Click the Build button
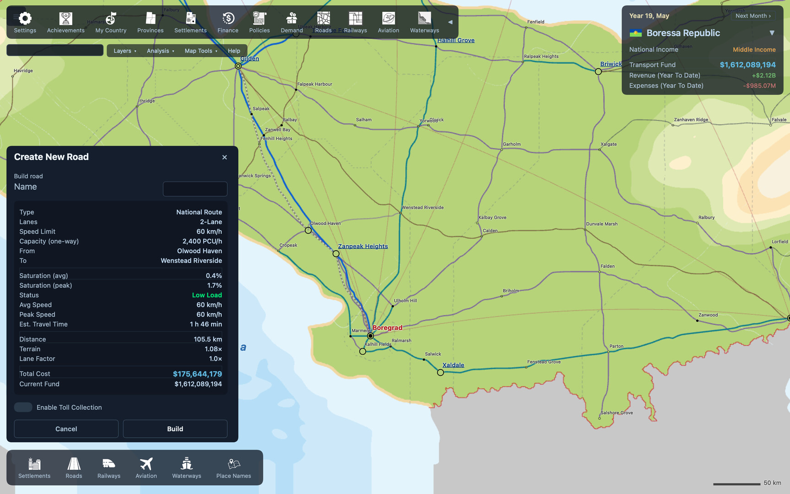The height and width of the screenshot is (494, 790). (175, 429)
